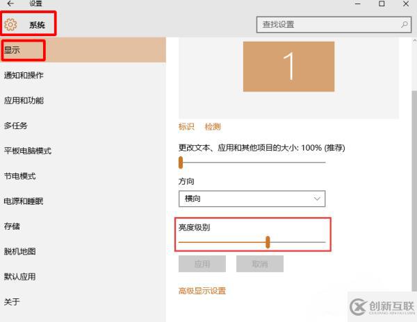Select the 显示 sidebar item
Screen dimensions: 417x322
tap(83, 50)
